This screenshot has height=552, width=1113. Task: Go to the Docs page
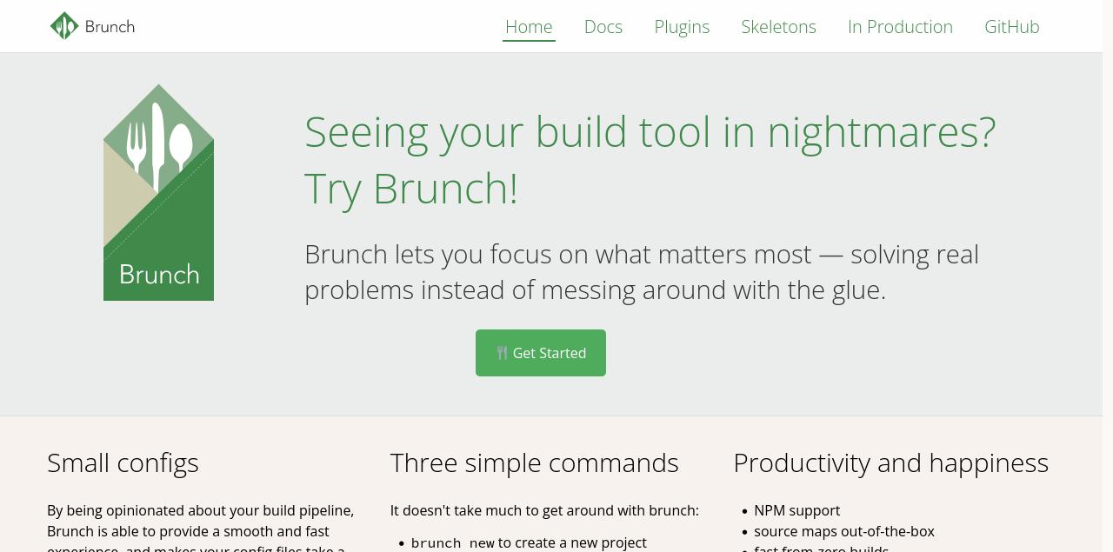603,27
